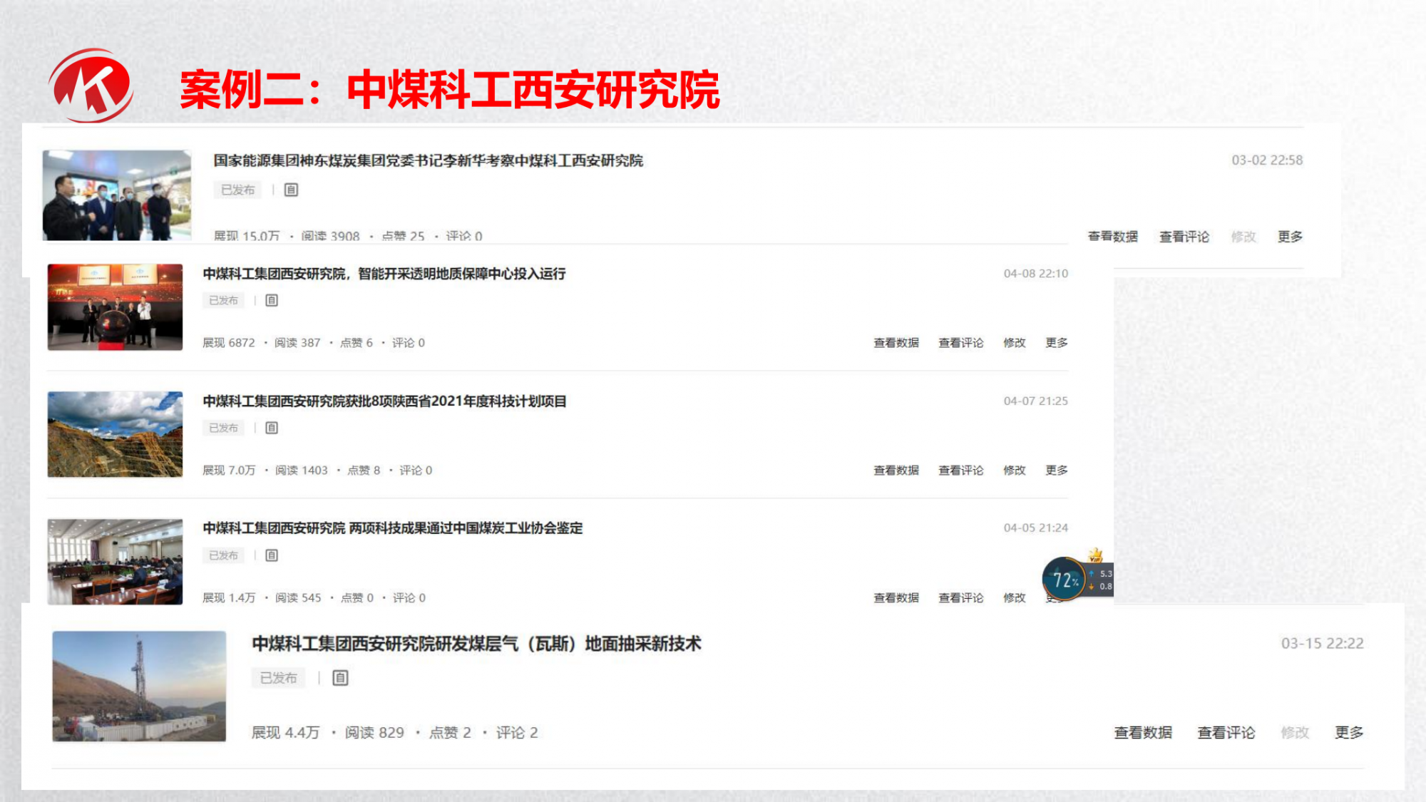Open article title 两项科技成果通过中国煤炭工业协会鉴定
Image resolution: width=1426 pixels, height=802 pixels.
393,528
